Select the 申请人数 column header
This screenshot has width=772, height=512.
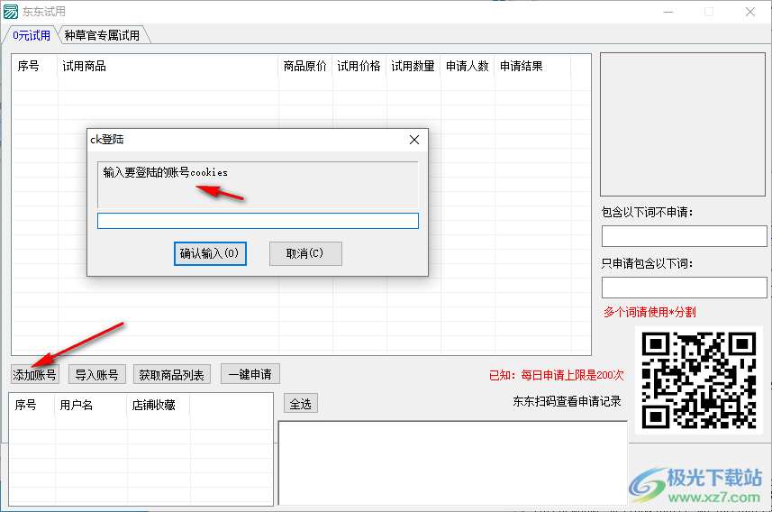coord(468,66)
